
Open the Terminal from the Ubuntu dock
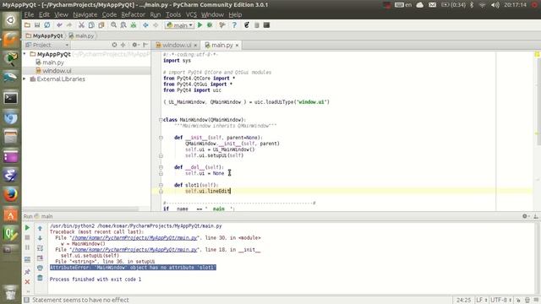pyautogui.click(x=11, y=98)
